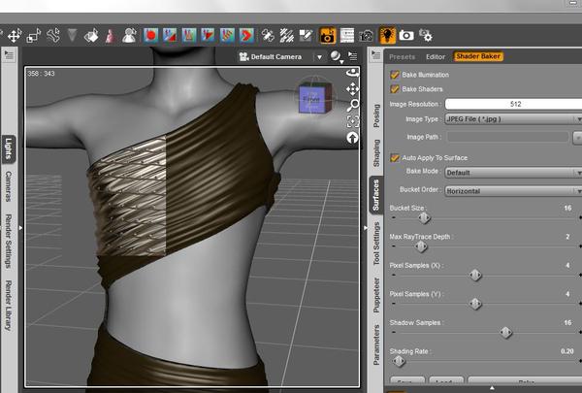Viewport: 582px width, 393px height.
Task: Open the Puppeteer side tab
Action: tap(376, 295)
